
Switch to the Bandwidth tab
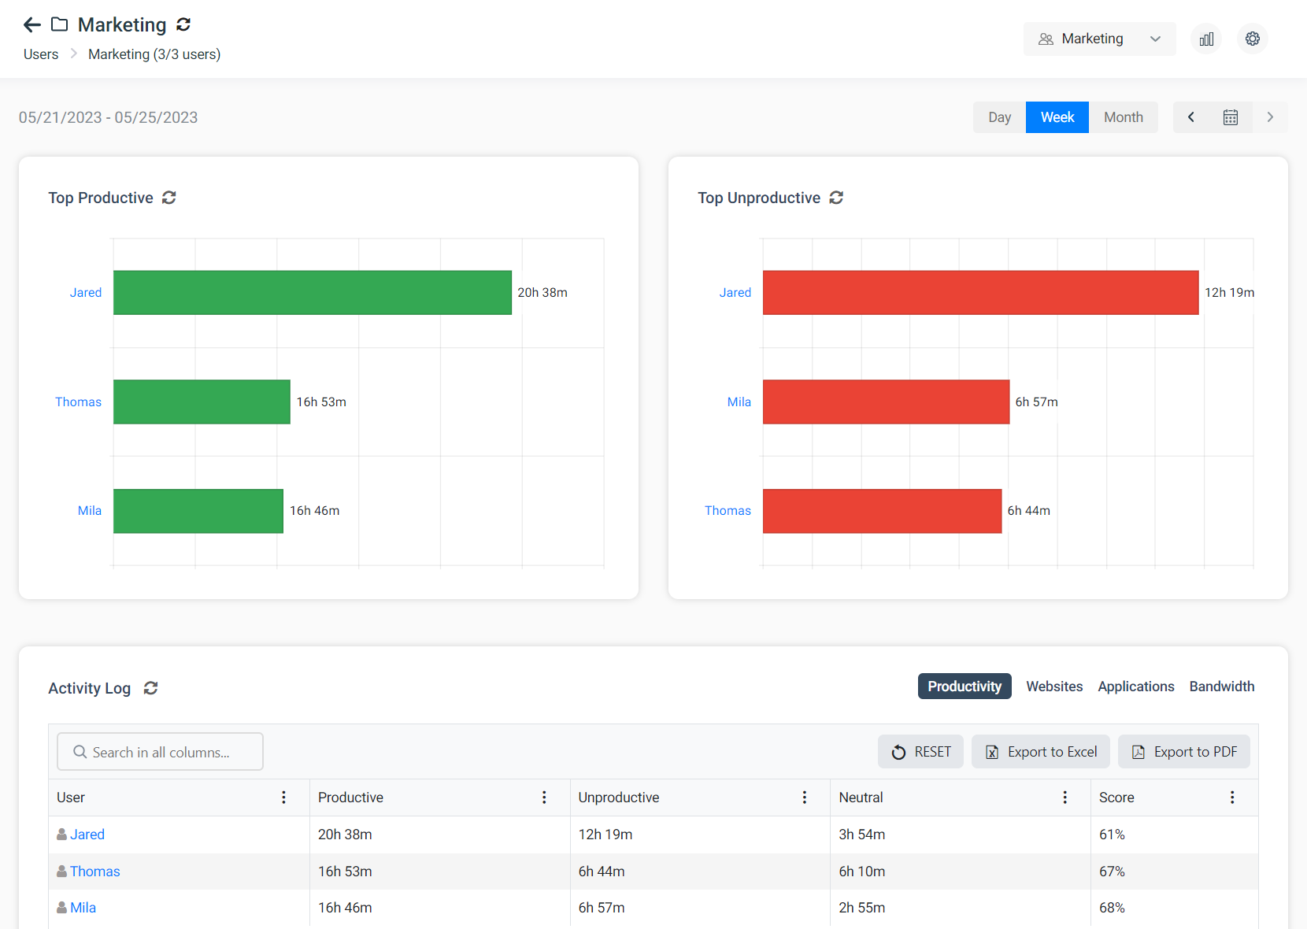pyautogui.click(x=1221, y=687)
